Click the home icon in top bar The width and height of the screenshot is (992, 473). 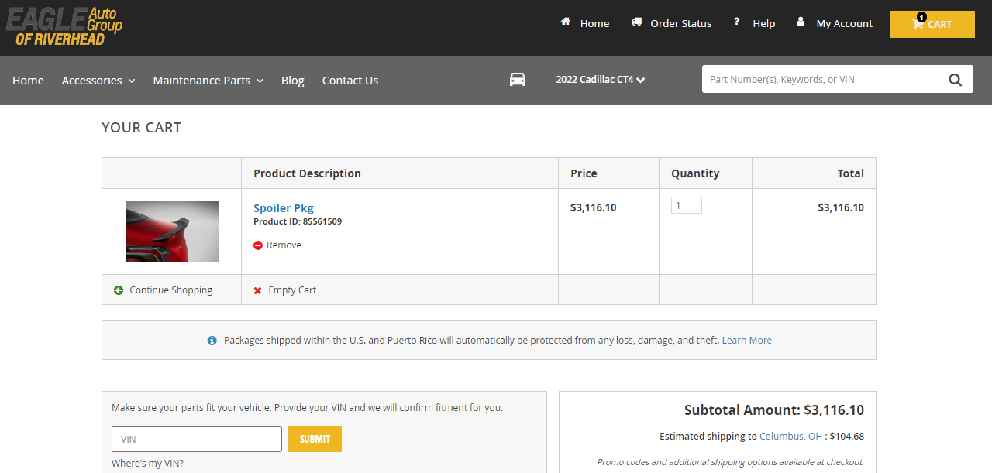[x=566, y=22]
